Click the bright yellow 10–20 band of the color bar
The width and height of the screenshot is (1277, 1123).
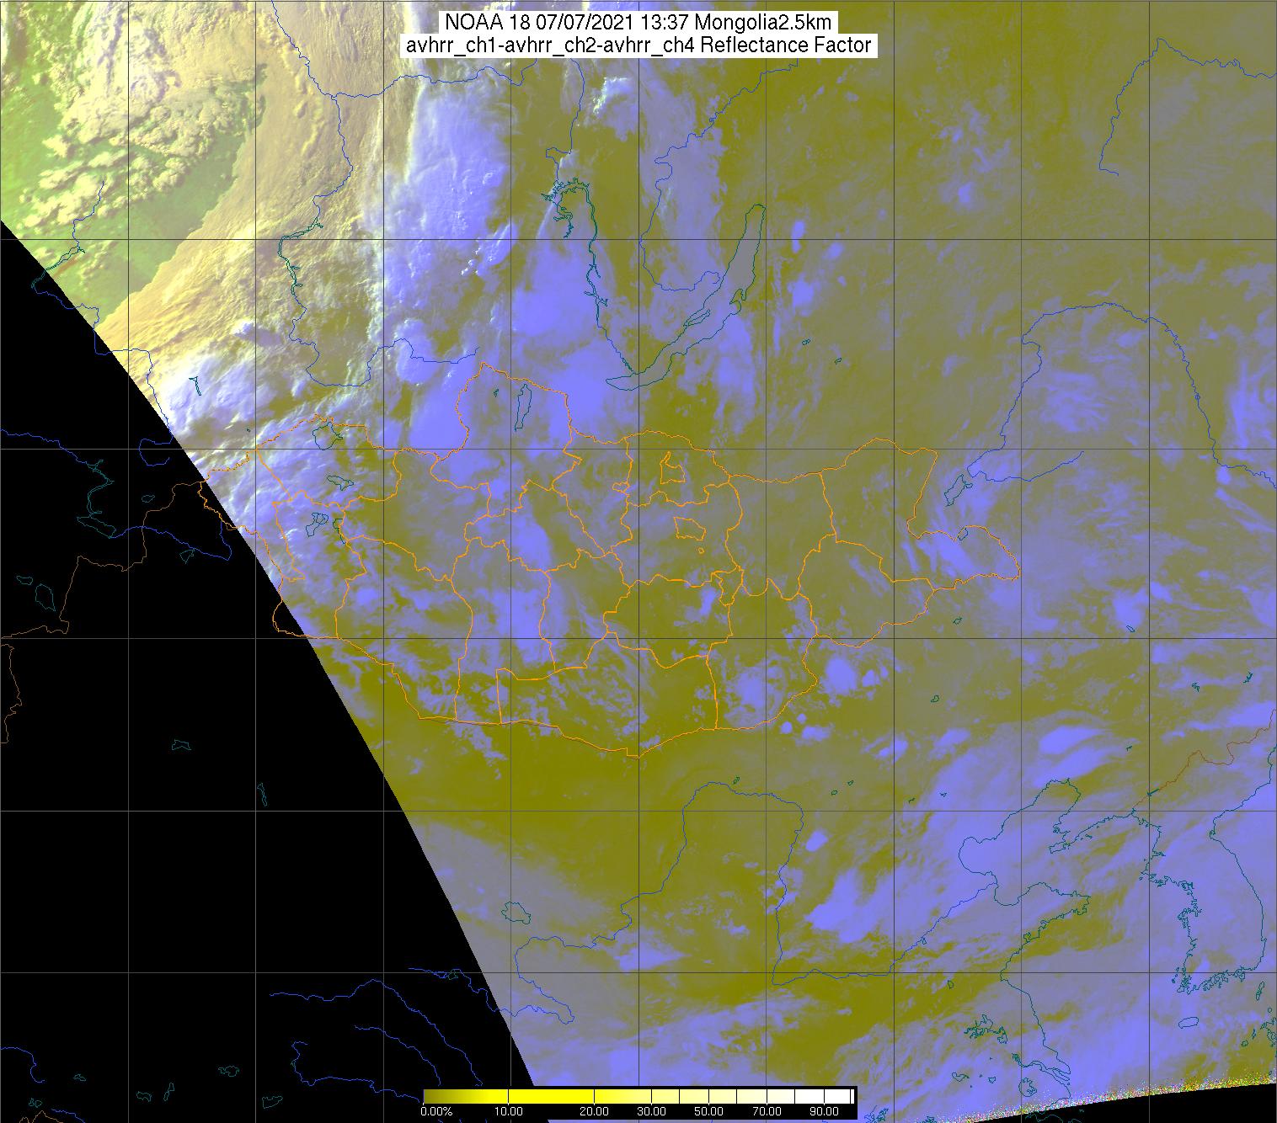[551, 1096]
